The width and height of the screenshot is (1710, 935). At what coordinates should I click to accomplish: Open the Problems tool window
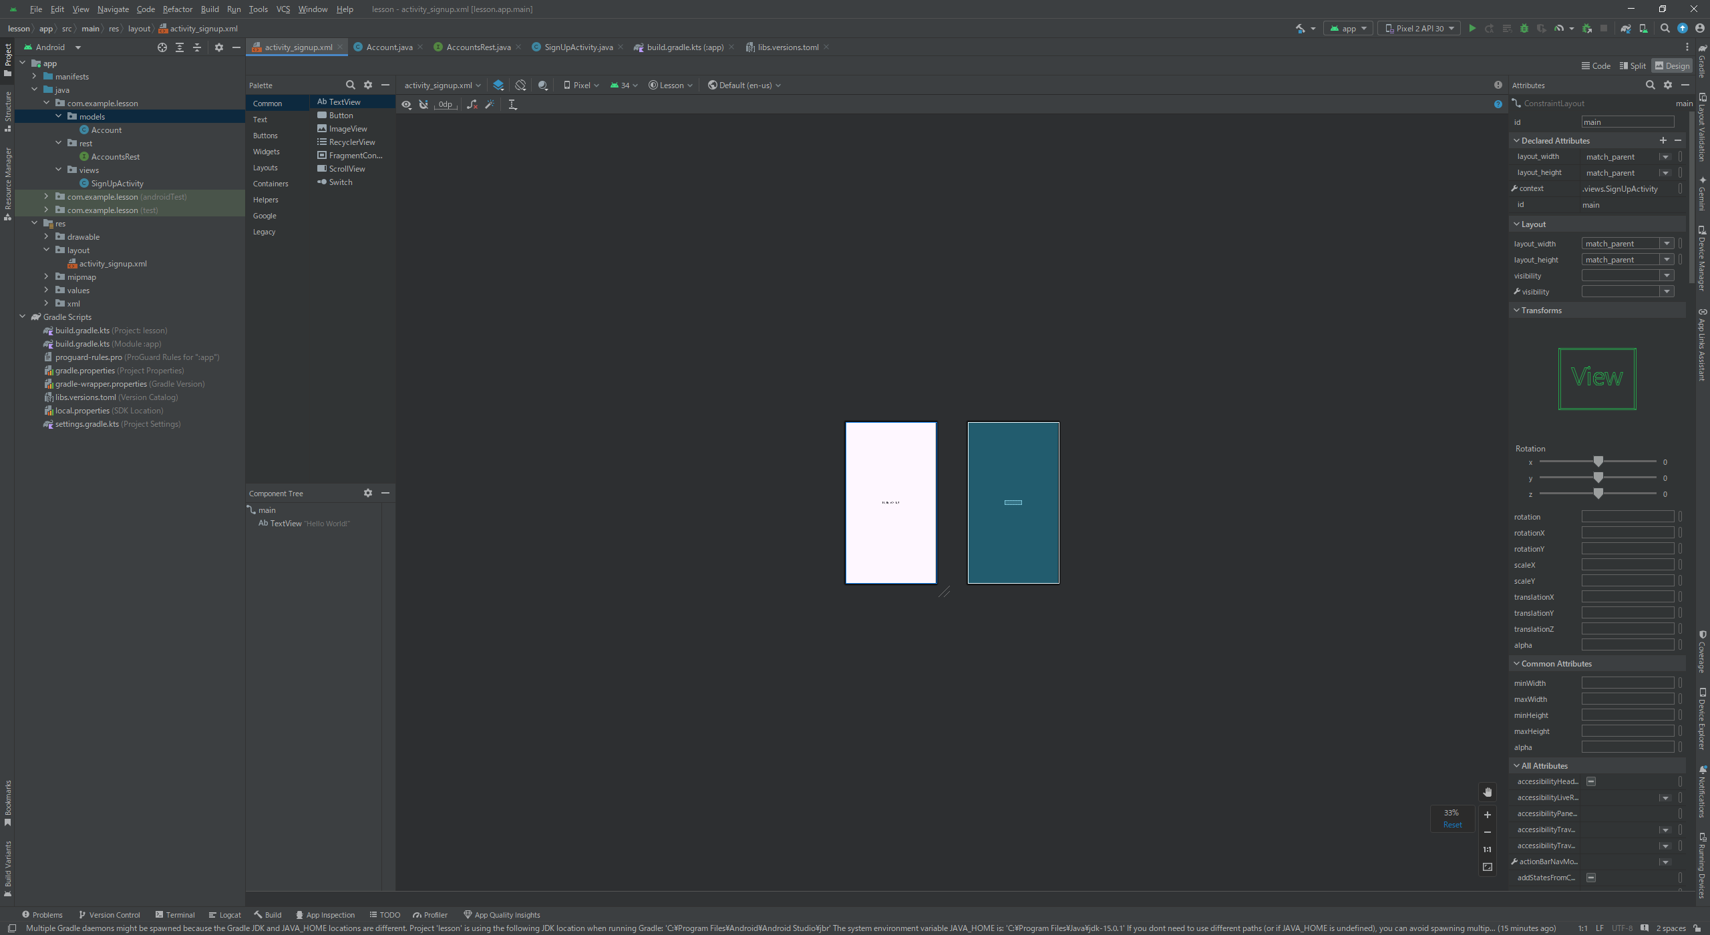point(42,915)
